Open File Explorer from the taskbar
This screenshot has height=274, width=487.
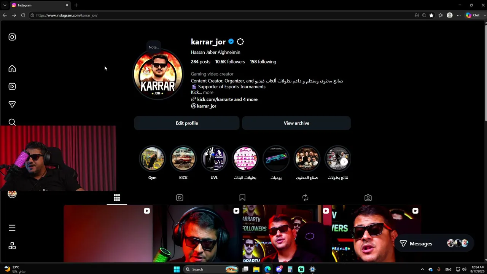(256, 269)
